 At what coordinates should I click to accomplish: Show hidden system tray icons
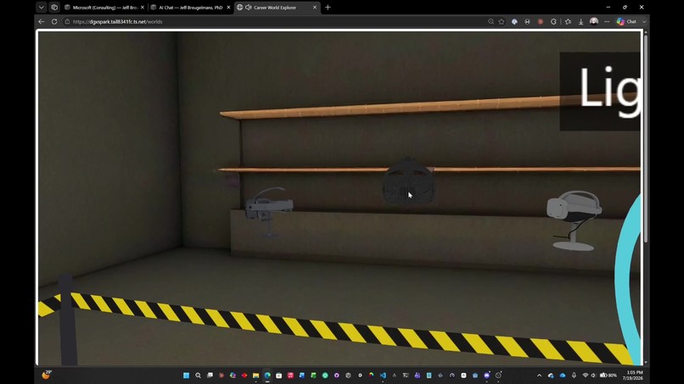[539, 376]
